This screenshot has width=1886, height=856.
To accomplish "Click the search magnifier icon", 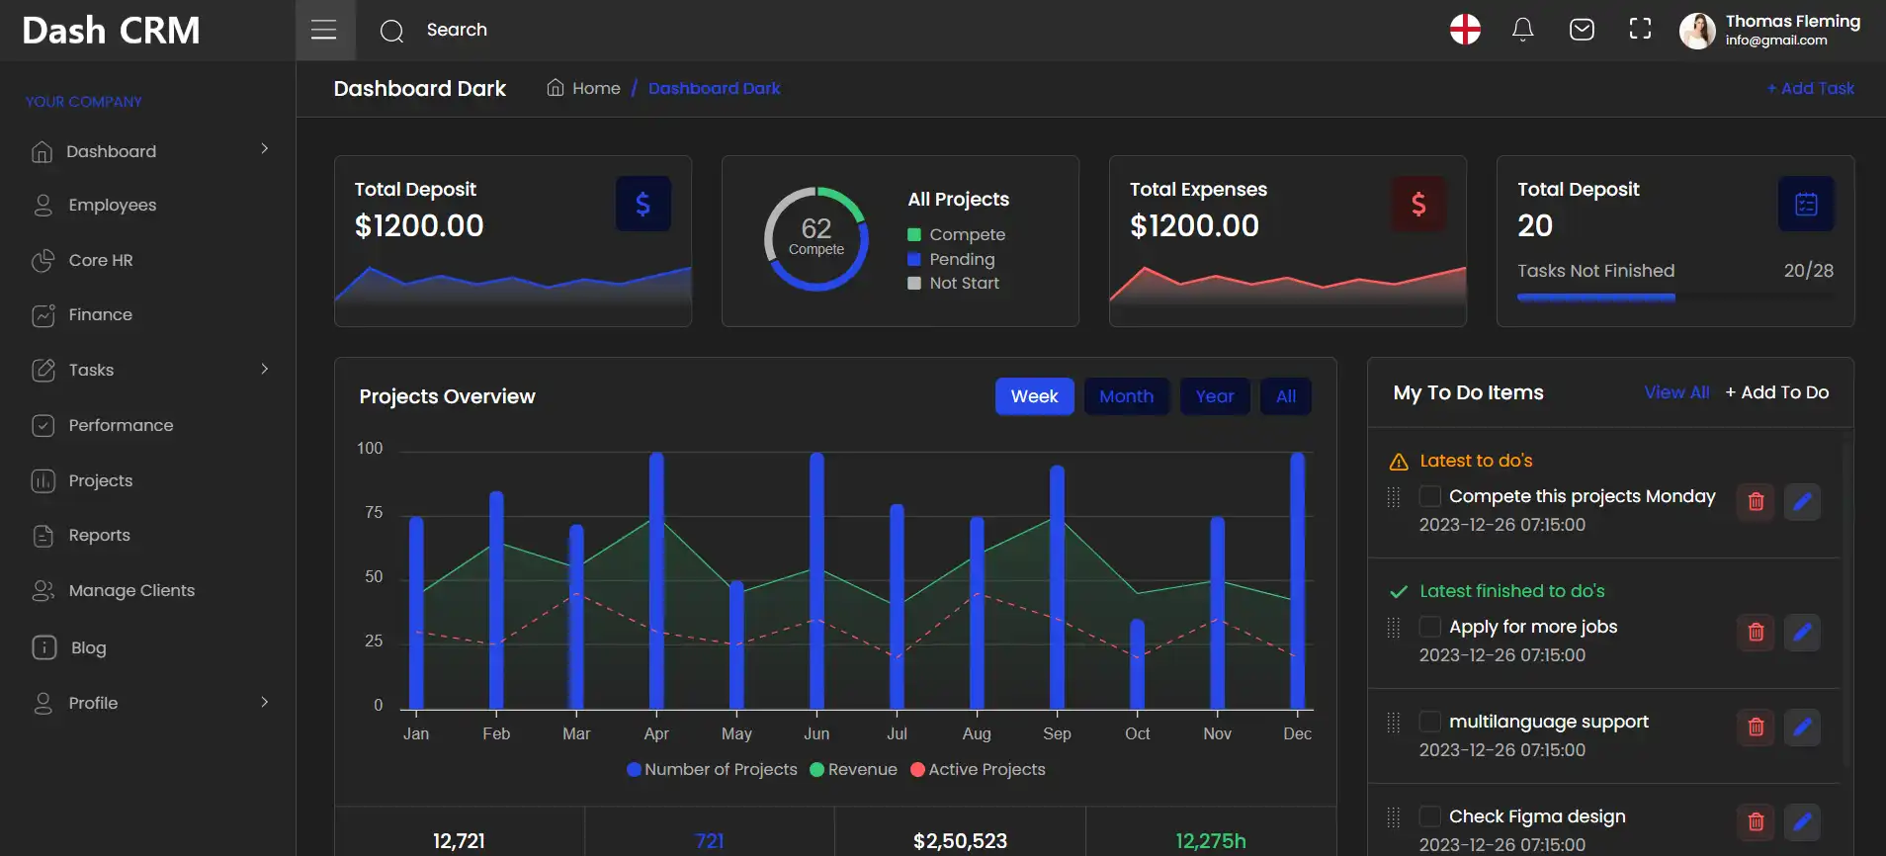I will click(x=391, y=31).
